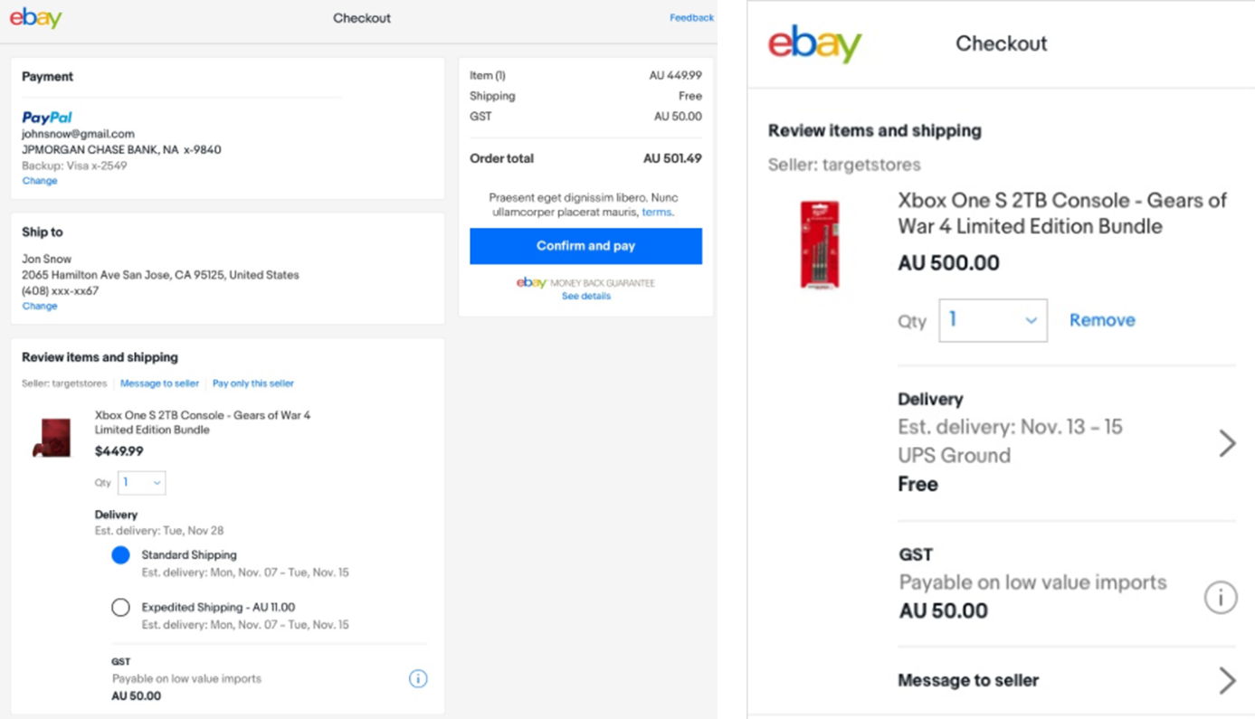Screen dimensions: 1255x719
Task: Click See details under Money Back Guarantee
Action: (586, 297)
